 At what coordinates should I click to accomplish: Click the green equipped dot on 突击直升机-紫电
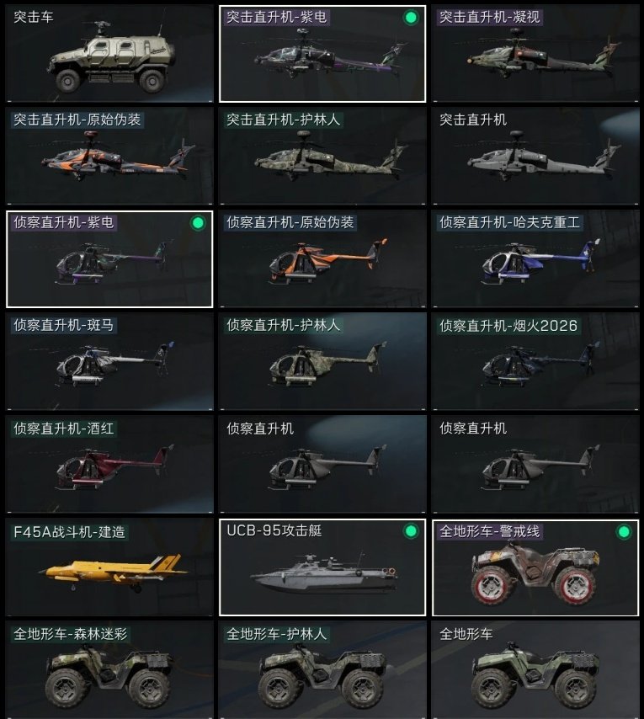pyautogui.click(x=411, y=18)
